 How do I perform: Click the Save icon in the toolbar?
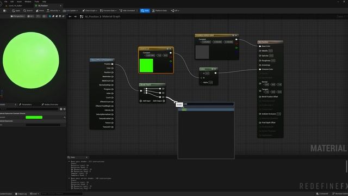5,11
